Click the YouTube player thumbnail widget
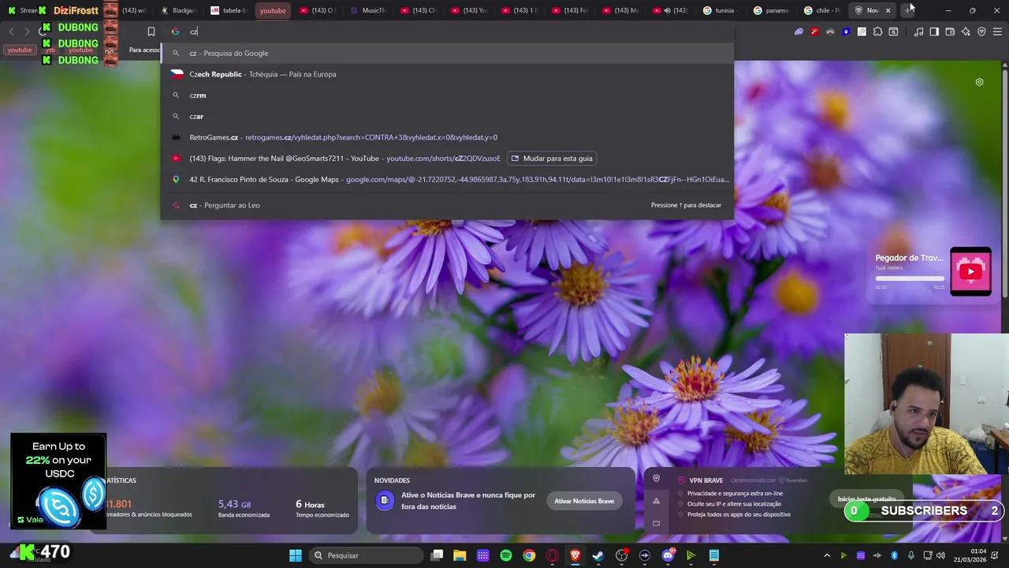This screenshot has width=1009, height=568. tap(970, 271)
